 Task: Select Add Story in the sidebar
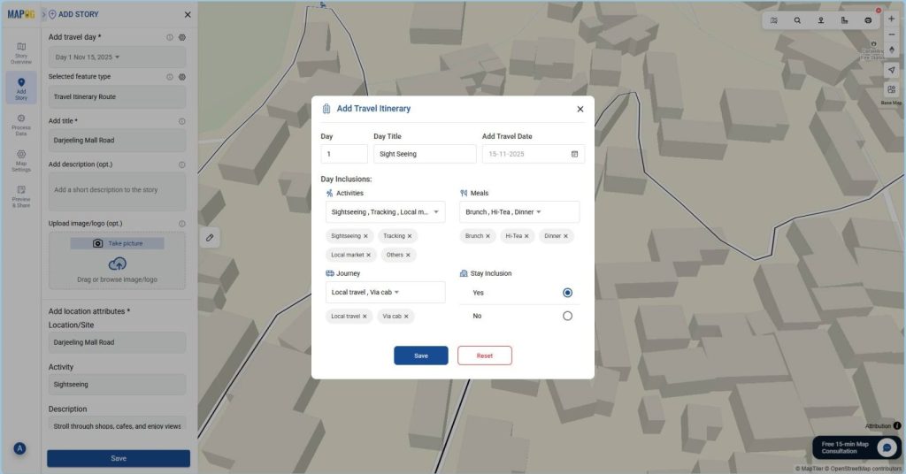pos(21,88)
